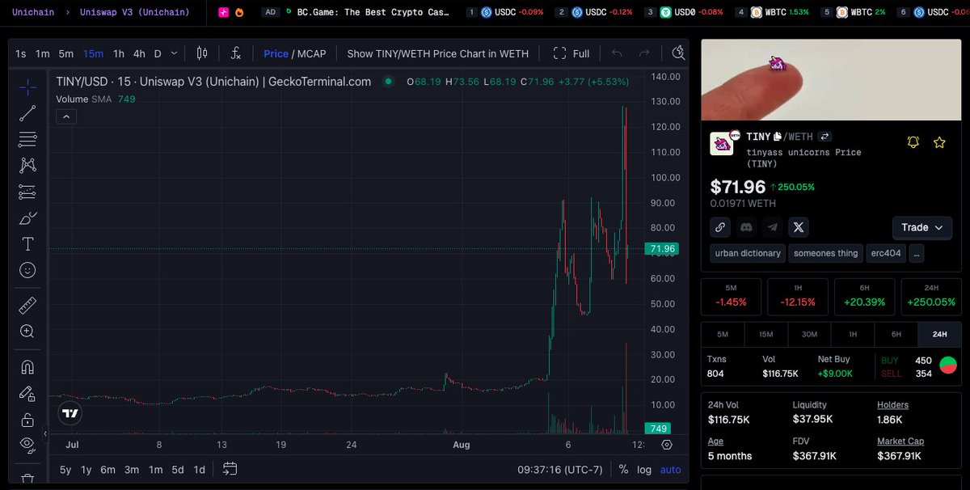Remove drawings with the trash icon
This screenshot has width=970, height=490.
(27, 479)
